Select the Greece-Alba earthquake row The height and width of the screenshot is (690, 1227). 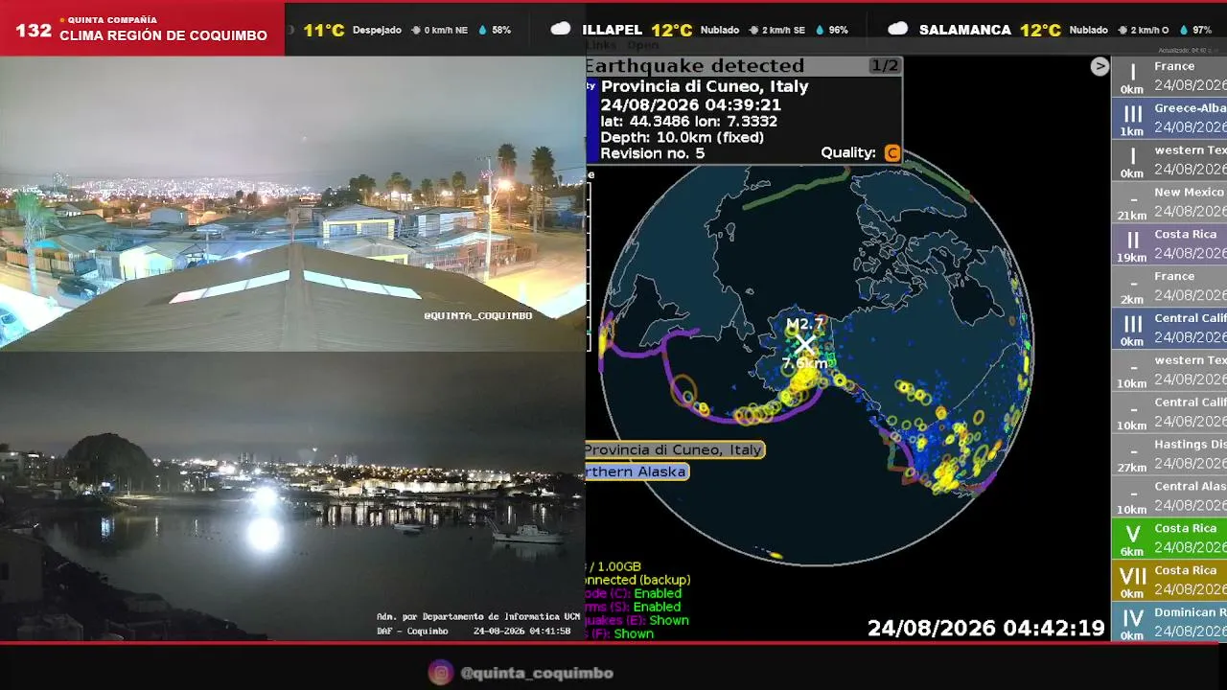click(x=1169, y=119)
